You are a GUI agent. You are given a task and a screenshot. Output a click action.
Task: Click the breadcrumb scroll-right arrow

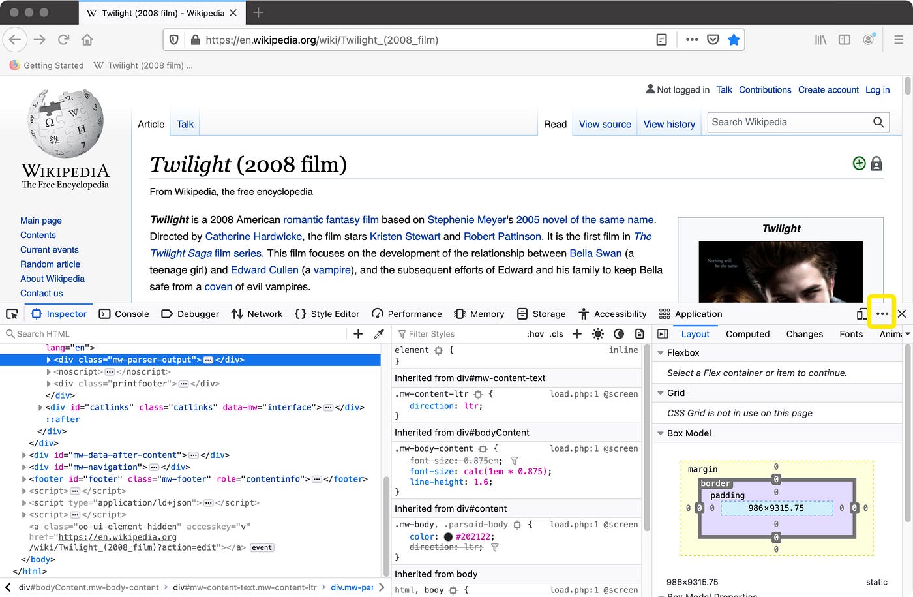[x=381, y=587]
